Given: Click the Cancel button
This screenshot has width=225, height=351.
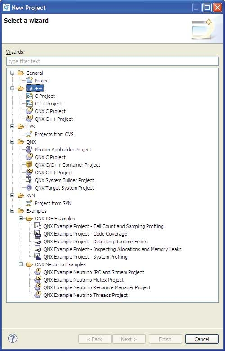Looking at the screenshot, I should (x=202, y=339).
